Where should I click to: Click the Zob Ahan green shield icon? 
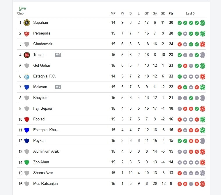(27, 162)
